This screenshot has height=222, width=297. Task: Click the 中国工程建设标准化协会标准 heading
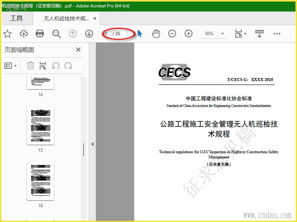click(219, 98)
